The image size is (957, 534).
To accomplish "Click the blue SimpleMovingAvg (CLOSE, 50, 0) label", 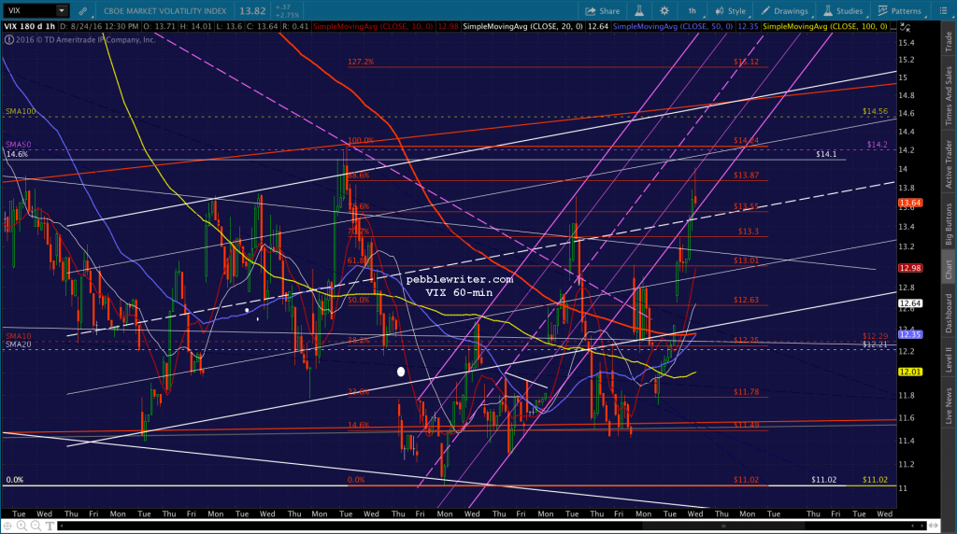I will point(673,27).
